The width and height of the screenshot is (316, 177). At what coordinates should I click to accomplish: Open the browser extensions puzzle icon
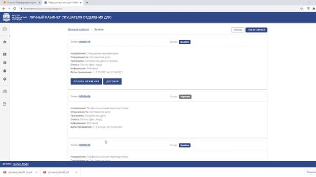coord(314,9)
